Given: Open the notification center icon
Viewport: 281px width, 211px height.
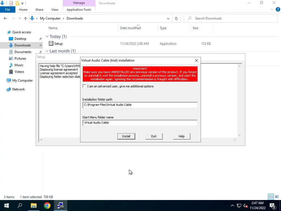Looking at the screenshot, I should pyautogui.click(x=272, y=206).
